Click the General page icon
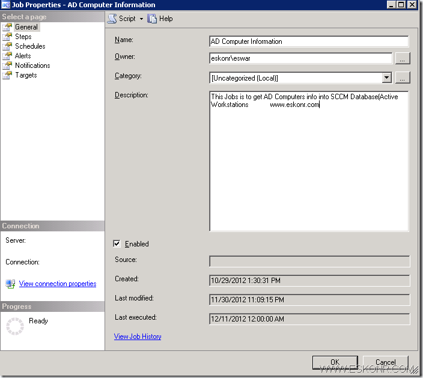This screenshot has height=378, width=423. [7, 27]
